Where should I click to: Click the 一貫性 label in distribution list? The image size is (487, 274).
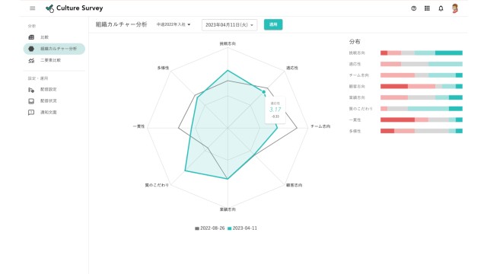coord(355,120)
